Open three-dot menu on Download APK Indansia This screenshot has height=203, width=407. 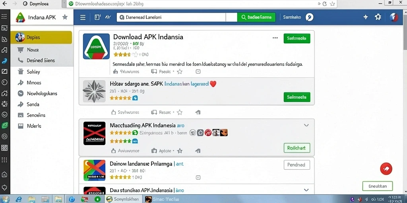click(x=275, y=38)
